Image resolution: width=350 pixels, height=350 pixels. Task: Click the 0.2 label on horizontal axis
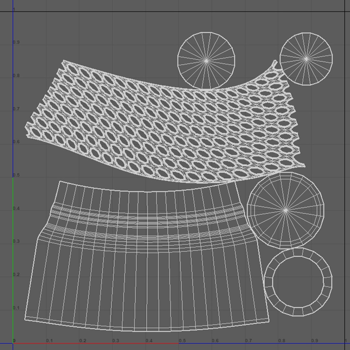83,341
